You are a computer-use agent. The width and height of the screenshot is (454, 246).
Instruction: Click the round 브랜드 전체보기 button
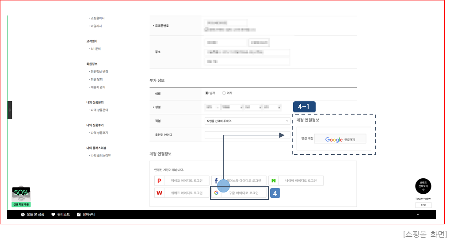pyautogui.click(x=423, y=186)
